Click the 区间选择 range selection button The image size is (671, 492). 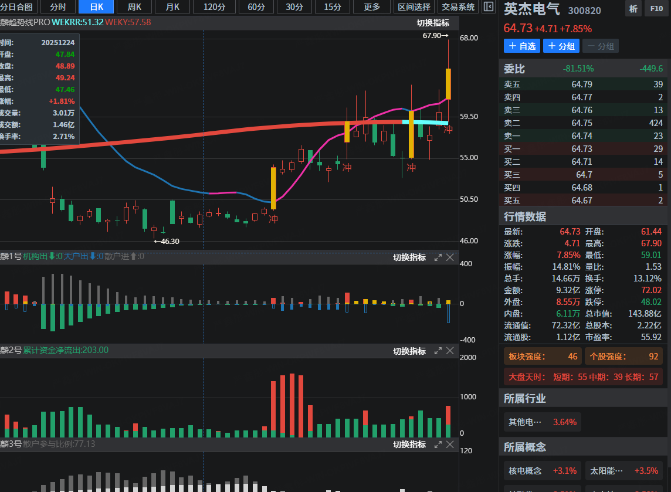414,7
